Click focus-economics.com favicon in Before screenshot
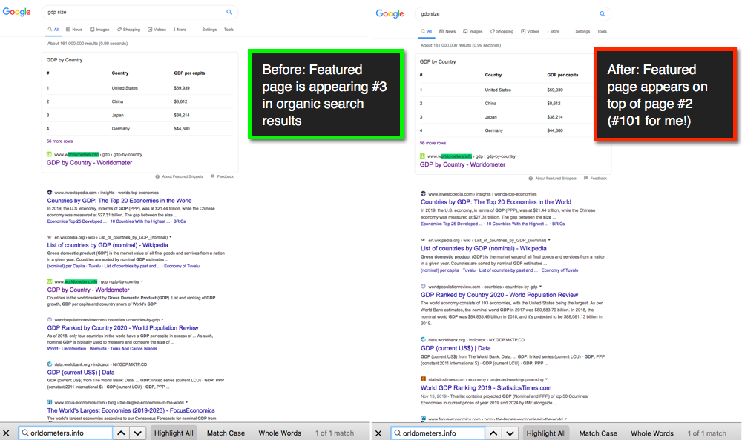Screen dimensions: 742x440 (50, 402)
